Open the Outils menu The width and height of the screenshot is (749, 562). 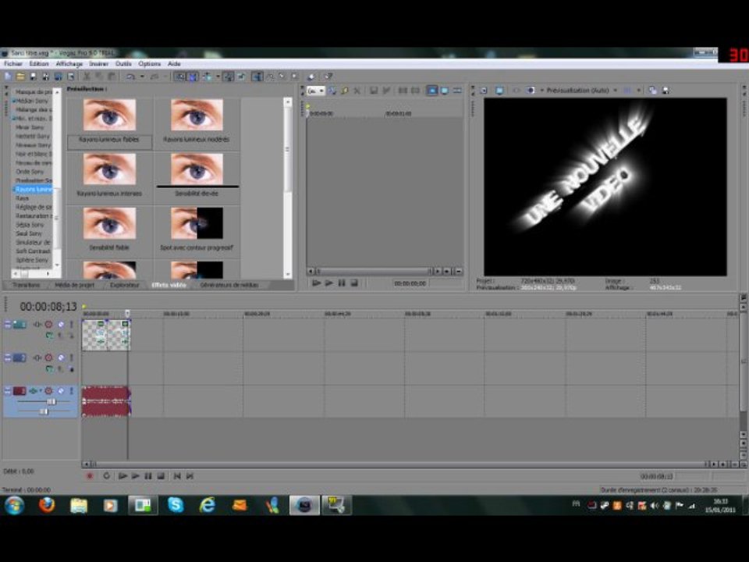coord(123,63)
